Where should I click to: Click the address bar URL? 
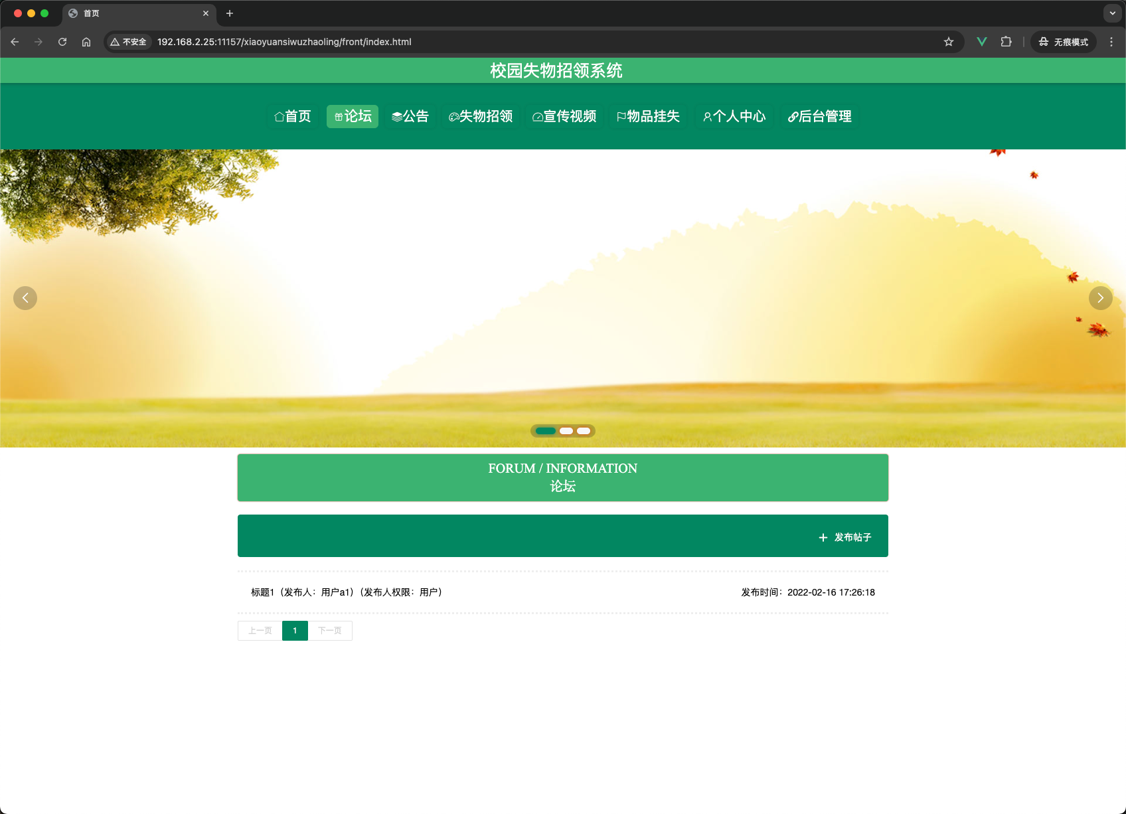(x=284, y=42)
